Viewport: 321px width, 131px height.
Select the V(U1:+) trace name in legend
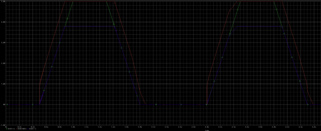(x=11, y=129)
